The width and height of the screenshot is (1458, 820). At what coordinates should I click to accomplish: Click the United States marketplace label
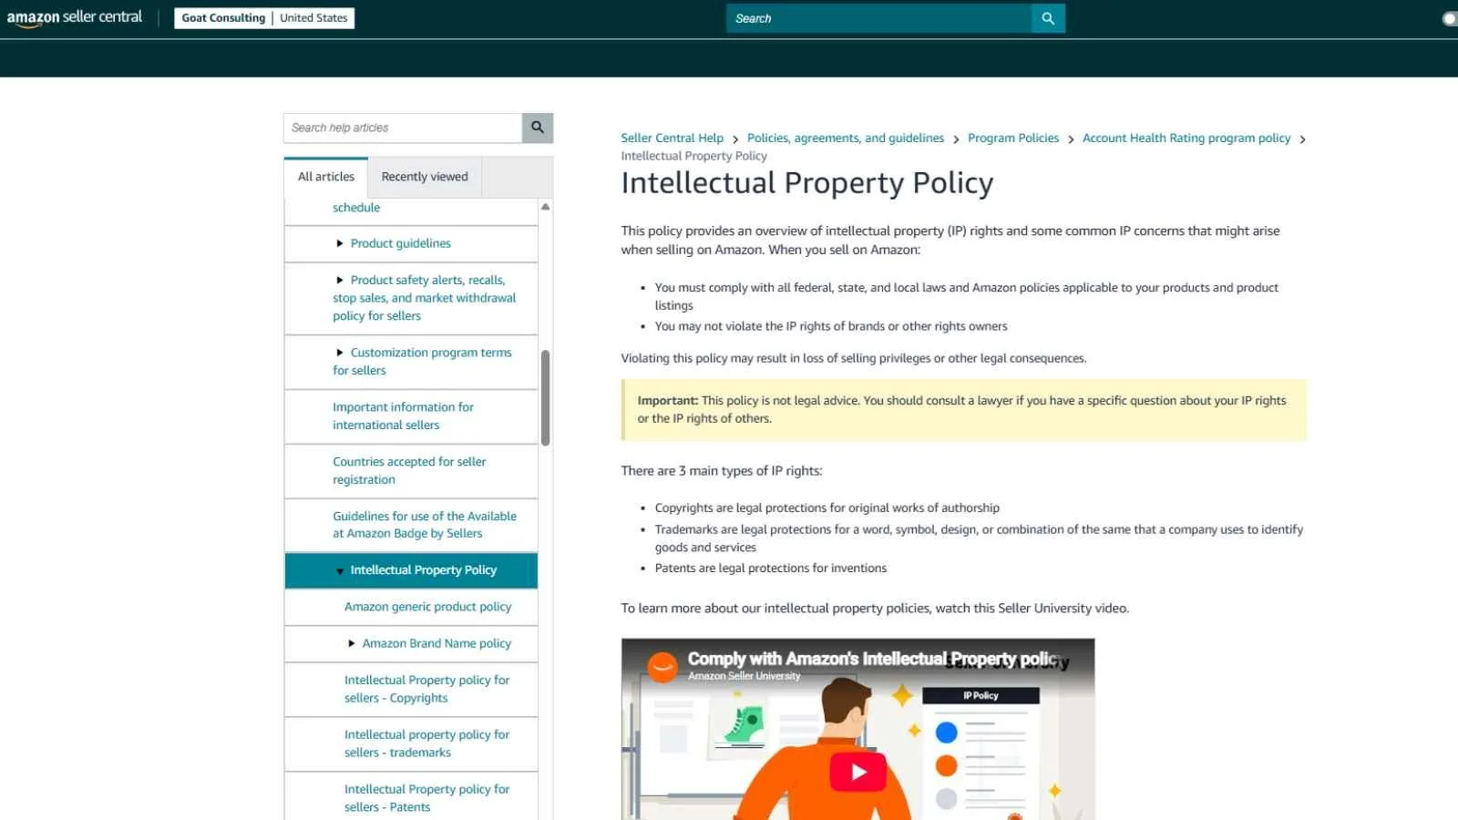pos(313,18)
